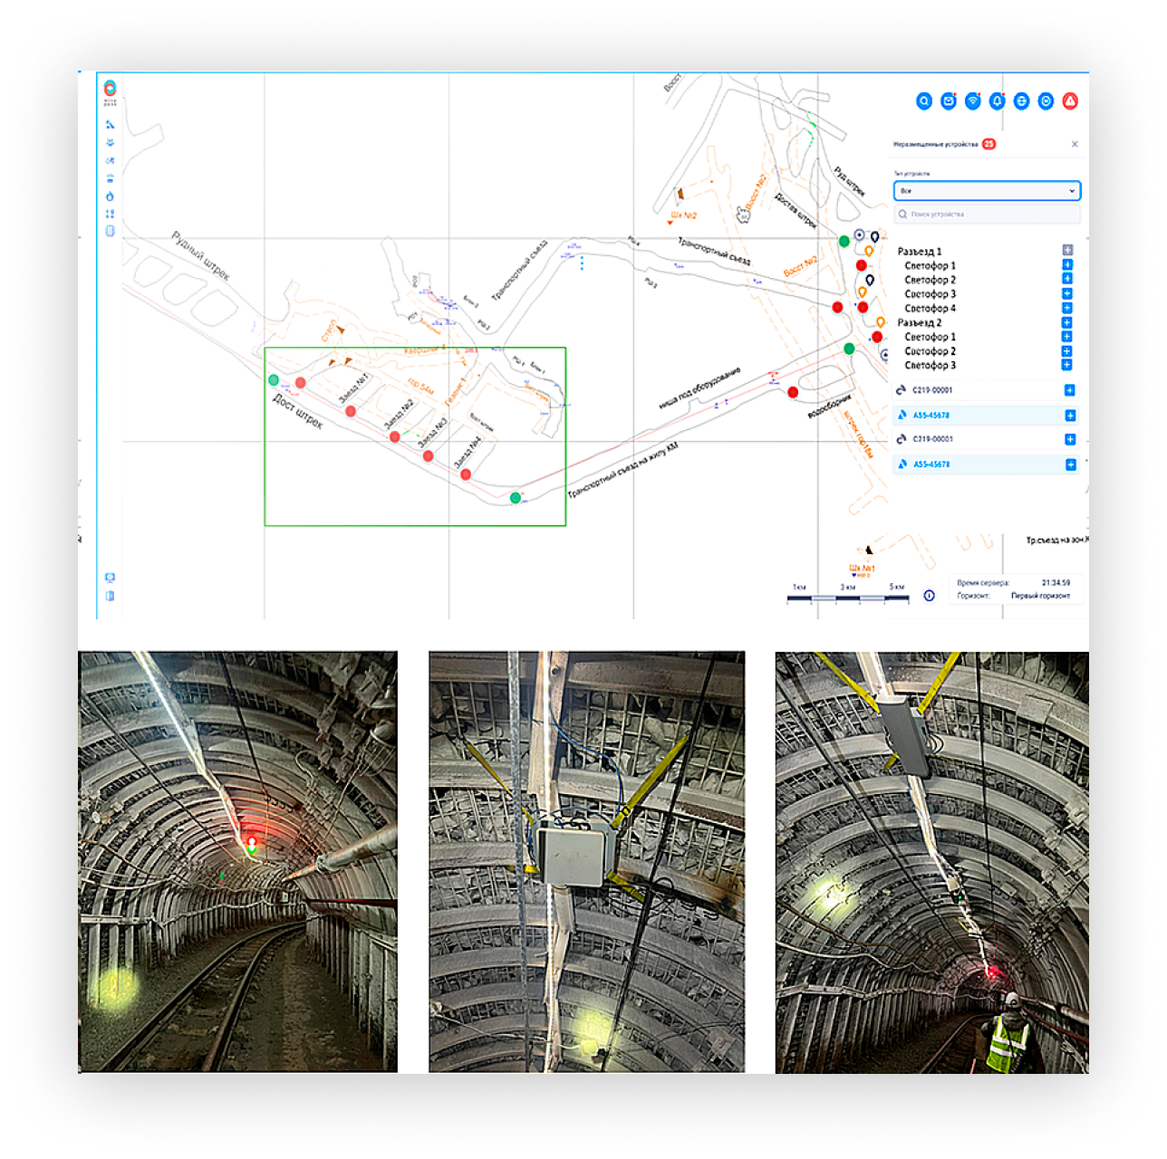Viewport: 1167px width, 1159px height.
Task: Select 'Разъезд 2' in the device tree
Action: (920, 322)
